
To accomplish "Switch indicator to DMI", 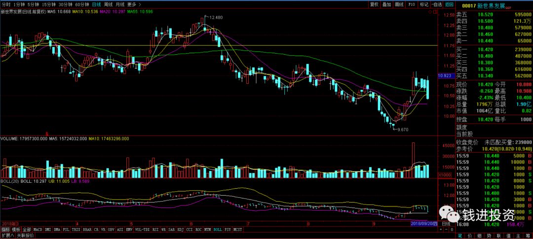I will [x=48, y=230].
